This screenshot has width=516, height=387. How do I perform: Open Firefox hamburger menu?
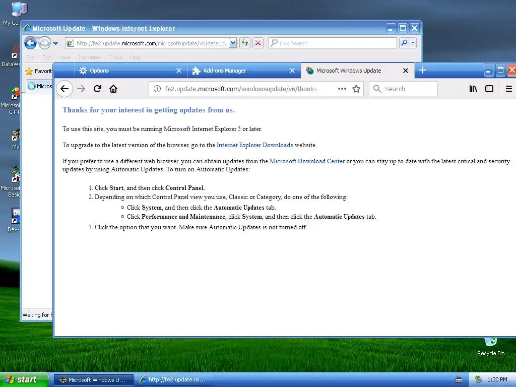click(x=509, y=89)
